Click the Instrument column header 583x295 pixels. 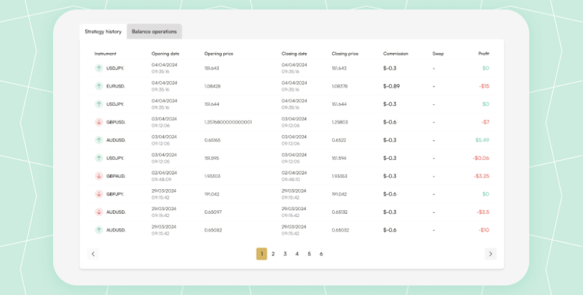(105, 54)
